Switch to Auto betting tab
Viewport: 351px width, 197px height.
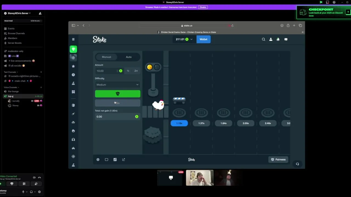pyautogui.click(x=129, y=57)
